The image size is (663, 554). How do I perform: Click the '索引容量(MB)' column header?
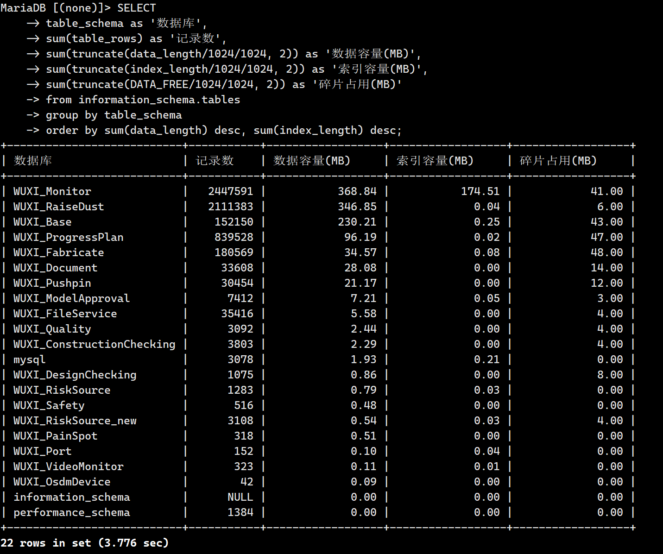(x=435, y=161)
